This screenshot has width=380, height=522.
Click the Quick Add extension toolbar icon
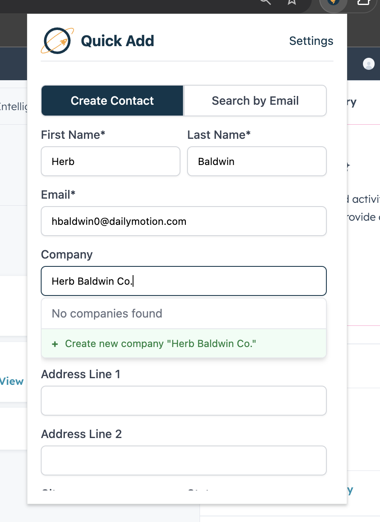[x=333, y=2]
